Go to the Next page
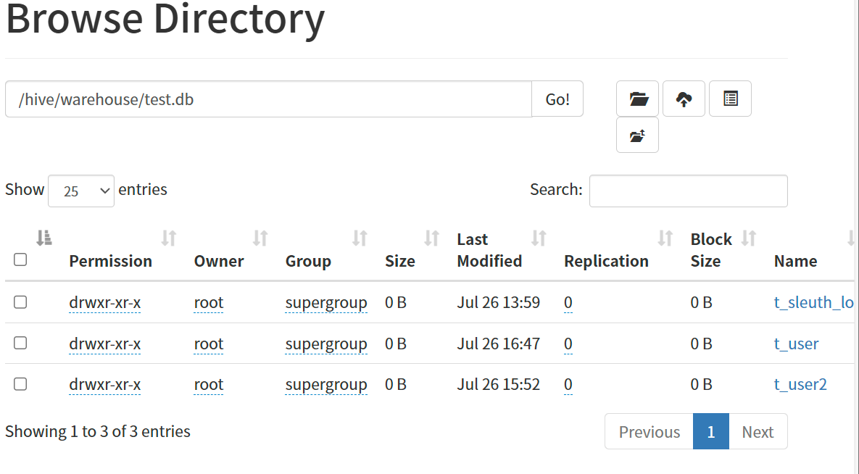859x474 pixels. point(758,432)
